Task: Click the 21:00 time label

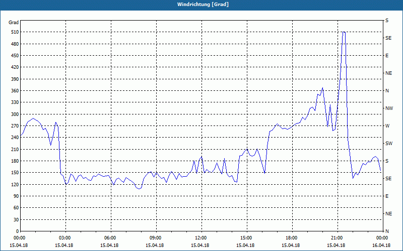Action: coord(337,238)
